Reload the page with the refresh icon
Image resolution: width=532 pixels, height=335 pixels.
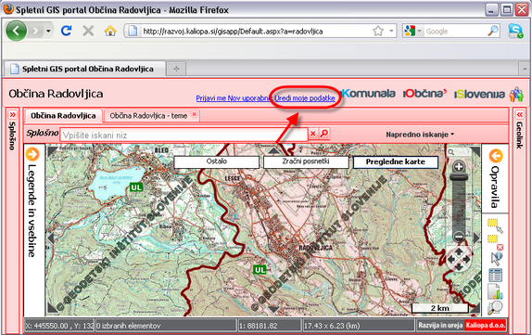coord(66,31)
